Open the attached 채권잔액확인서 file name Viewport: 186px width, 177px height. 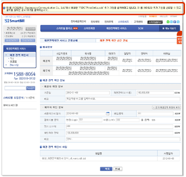point(64,158)
